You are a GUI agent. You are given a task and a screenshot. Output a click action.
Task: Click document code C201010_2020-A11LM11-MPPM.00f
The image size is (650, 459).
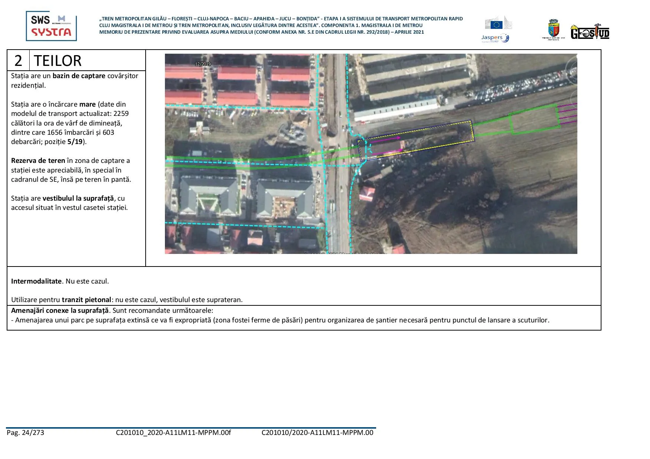[x=173, y=433]
